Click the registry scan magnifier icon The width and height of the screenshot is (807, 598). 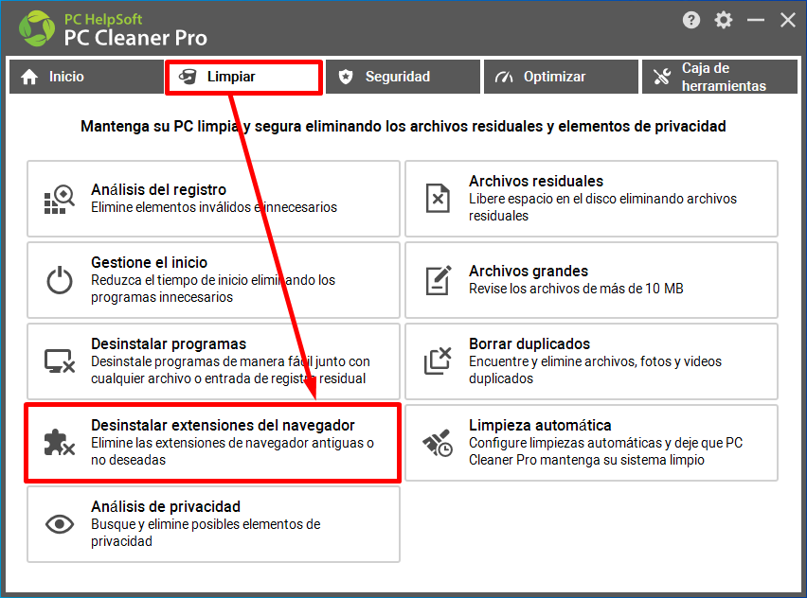point(59,199)
